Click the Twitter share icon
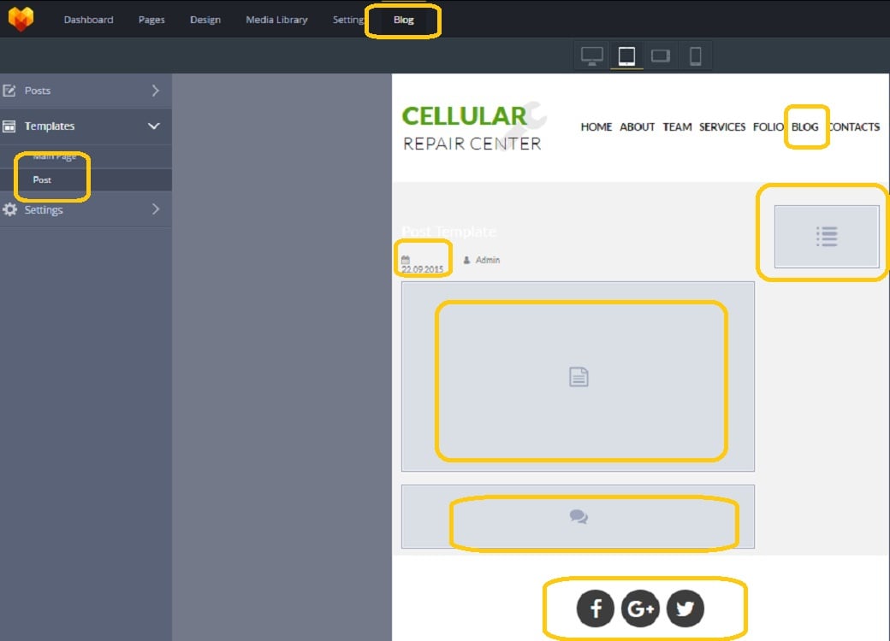 [x=685, y=609]
